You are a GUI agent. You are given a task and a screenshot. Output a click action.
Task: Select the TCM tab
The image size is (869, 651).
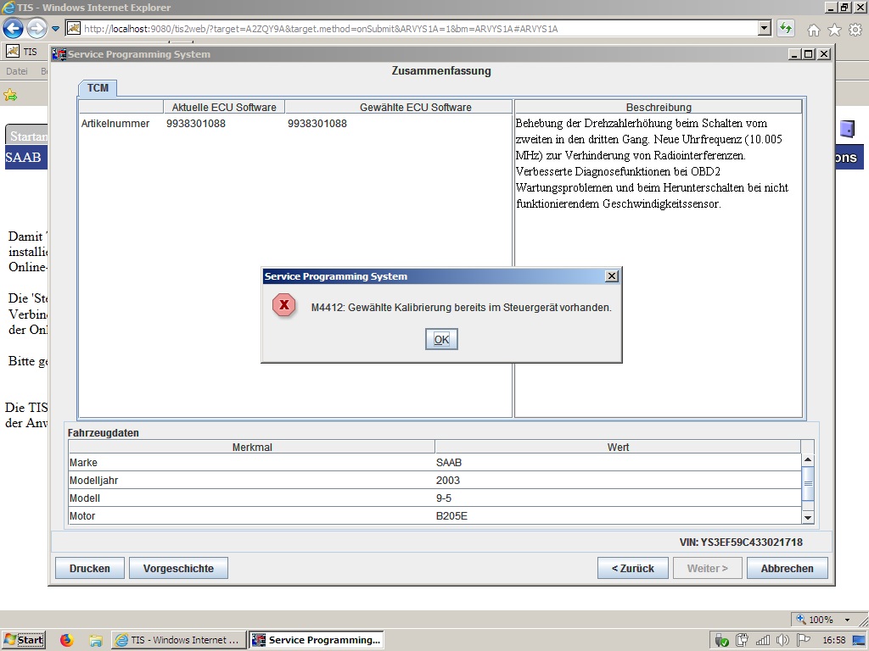[x=98, y=88]
